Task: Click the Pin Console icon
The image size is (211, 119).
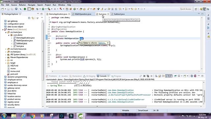Action: [175, 76]
